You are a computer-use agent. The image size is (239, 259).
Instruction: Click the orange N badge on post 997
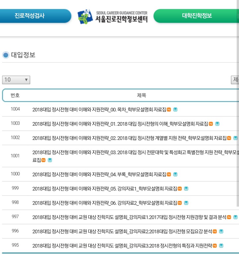pyautogui.click(x=229, y=217)
